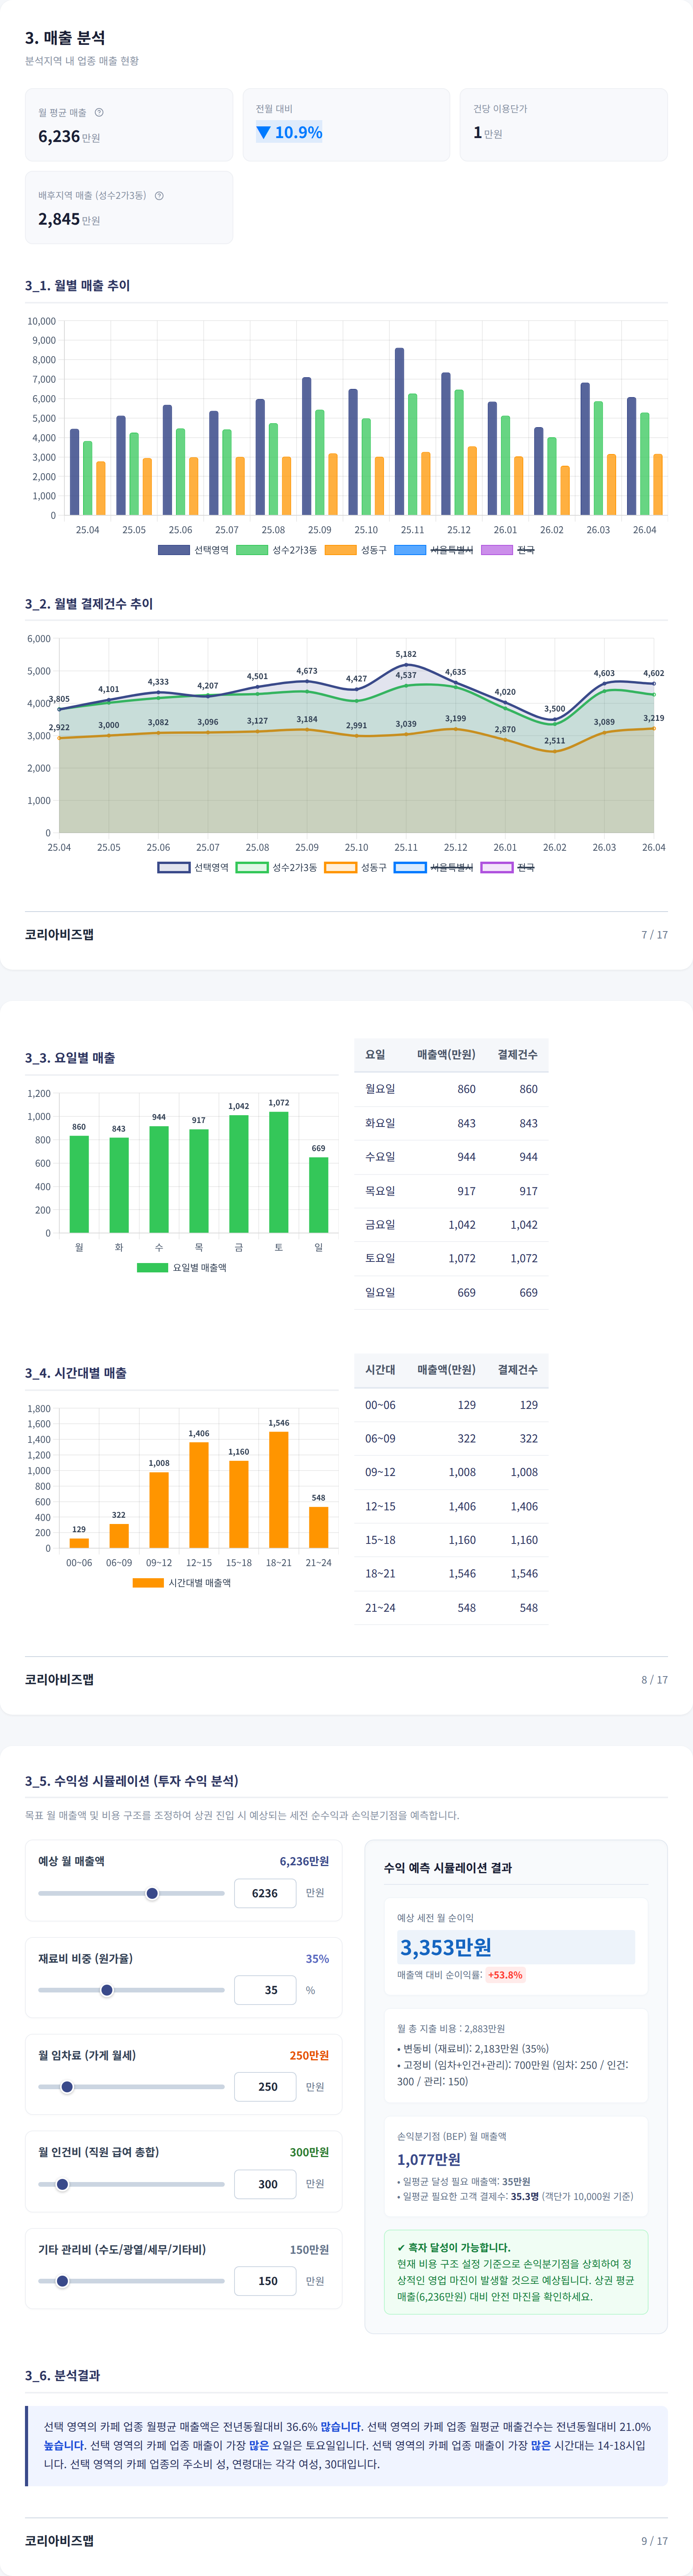Screen dimensions: 693x2576
Task: Click the blue down-triangle 10.9% indicator
Action: pyautogui.click(x=289, y=132)
